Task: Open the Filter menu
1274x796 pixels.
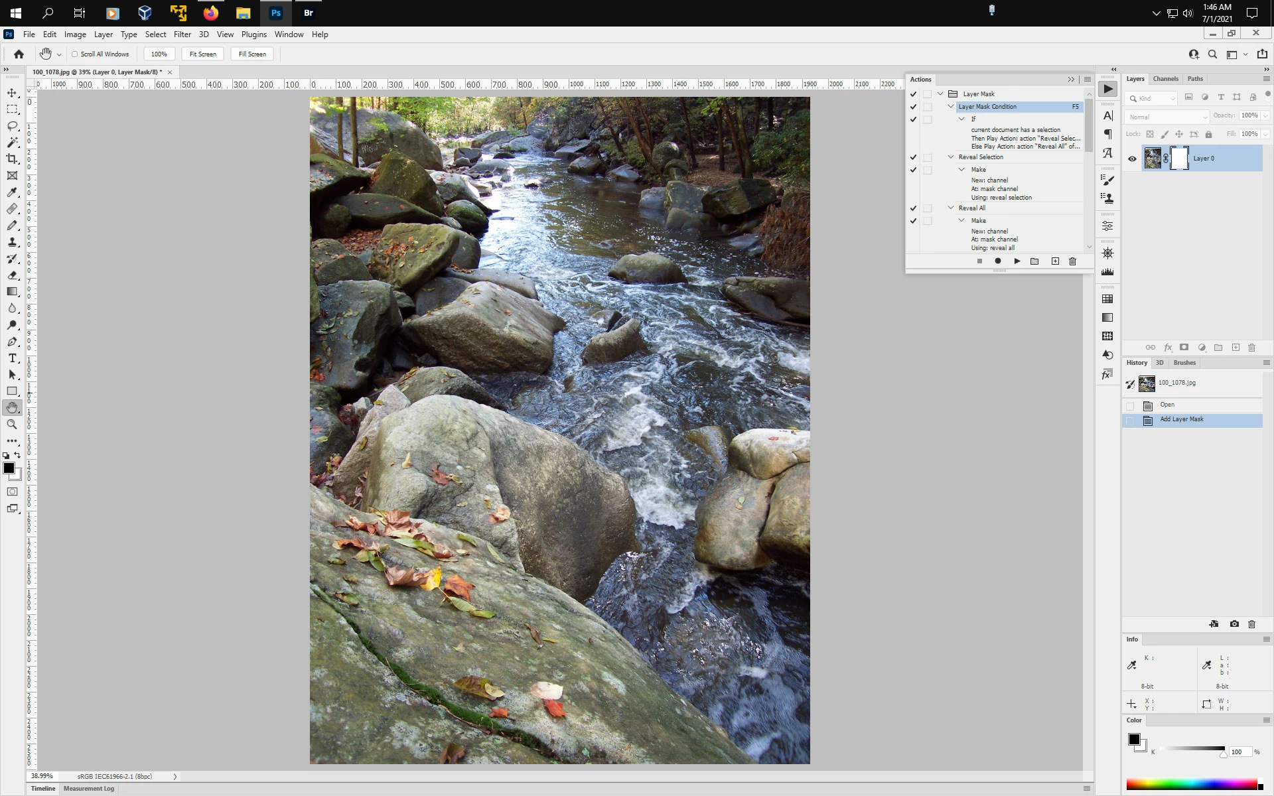Action: pyautogui.click(x=182, y=34)
